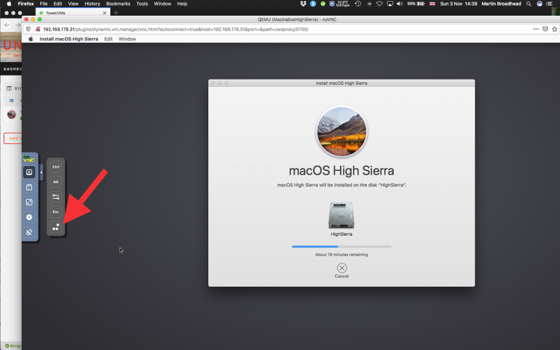Open the AirPlay display menu icon
560x350 pixels.
click(390, 3)
